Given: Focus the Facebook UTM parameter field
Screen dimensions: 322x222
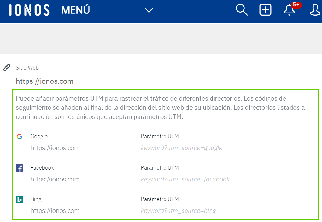Looking at the screenshot, I should point(230,180).
